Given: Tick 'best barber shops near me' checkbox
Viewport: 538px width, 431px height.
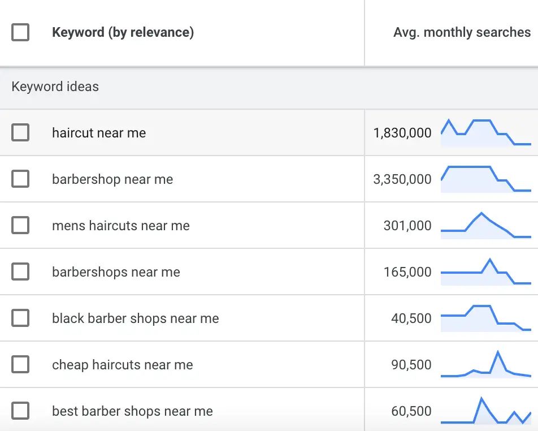Looking at the screenshot, I should point(20,411).
